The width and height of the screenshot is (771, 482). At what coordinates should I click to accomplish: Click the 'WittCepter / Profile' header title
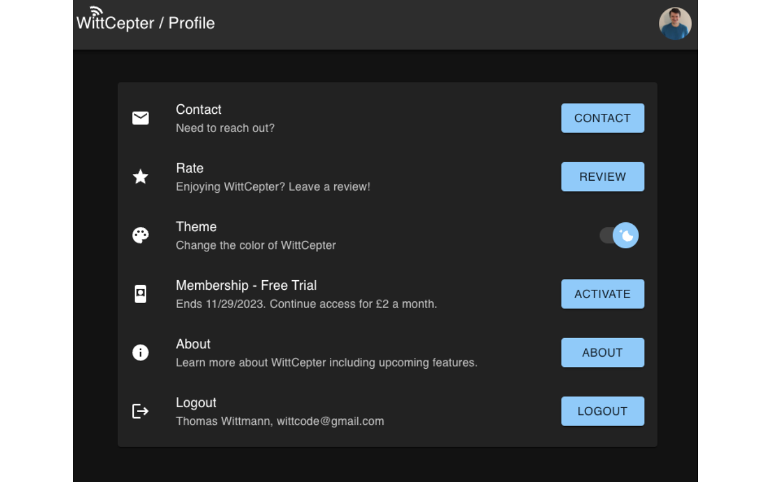146,23
